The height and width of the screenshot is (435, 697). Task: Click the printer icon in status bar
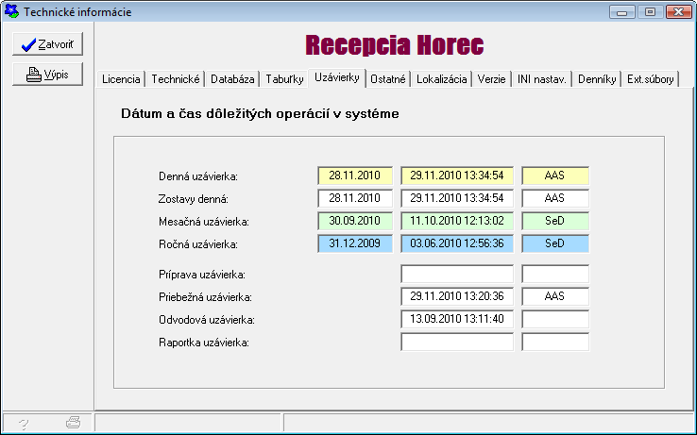click(x=73, y=424)
